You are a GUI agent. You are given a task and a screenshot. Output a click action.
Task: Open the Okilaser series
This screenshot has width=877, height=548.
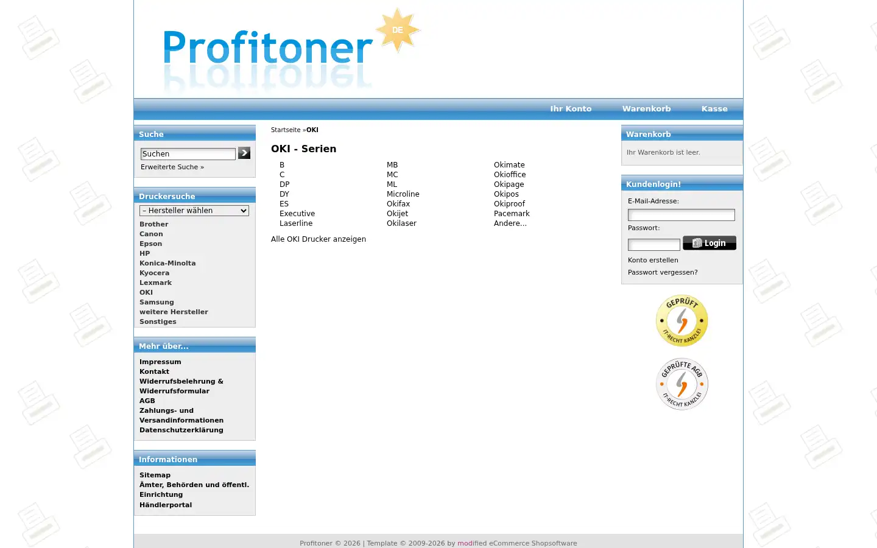(x=401, y=223)
